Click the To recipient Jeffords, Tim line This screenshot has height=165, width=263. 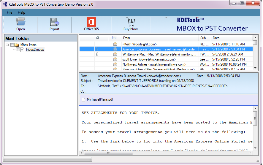pos(163,86)
